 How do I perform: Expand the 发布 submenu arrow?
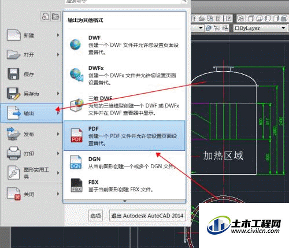point(58,134)
